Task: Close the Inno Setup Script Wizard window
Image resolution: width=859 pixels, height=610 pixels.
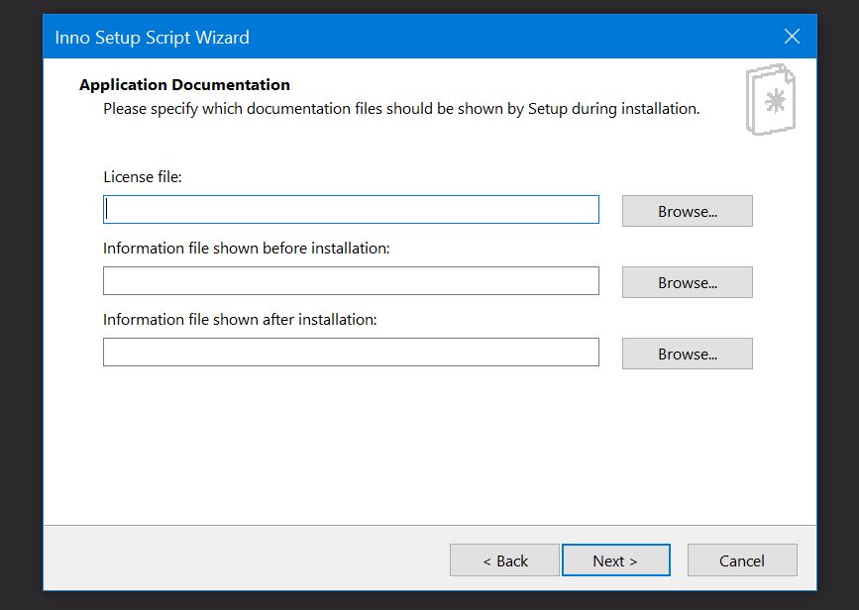Action: pos(792,37)
